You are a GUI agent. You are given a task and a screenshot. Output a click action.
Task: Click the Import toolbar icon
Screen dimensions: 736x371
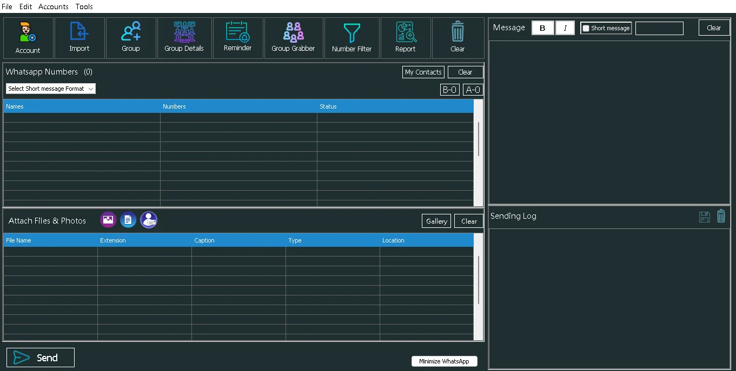[79, 38]
